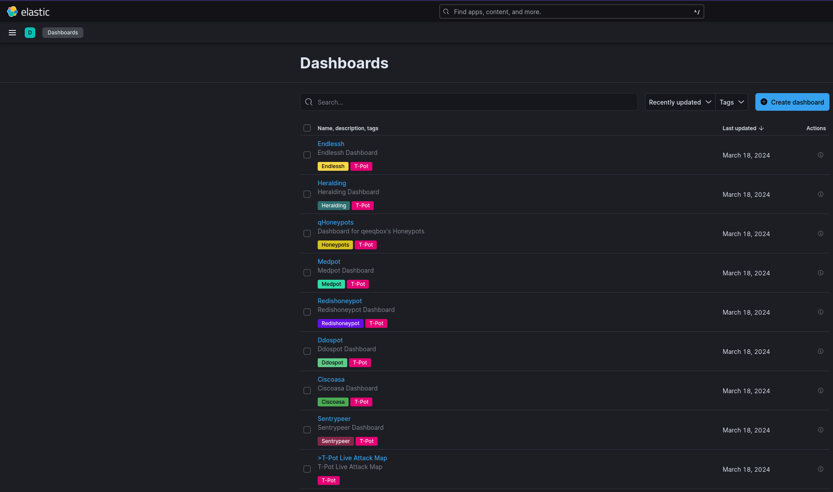
Task: View details icon for Medpot dashboard
Action: point(820,273)
